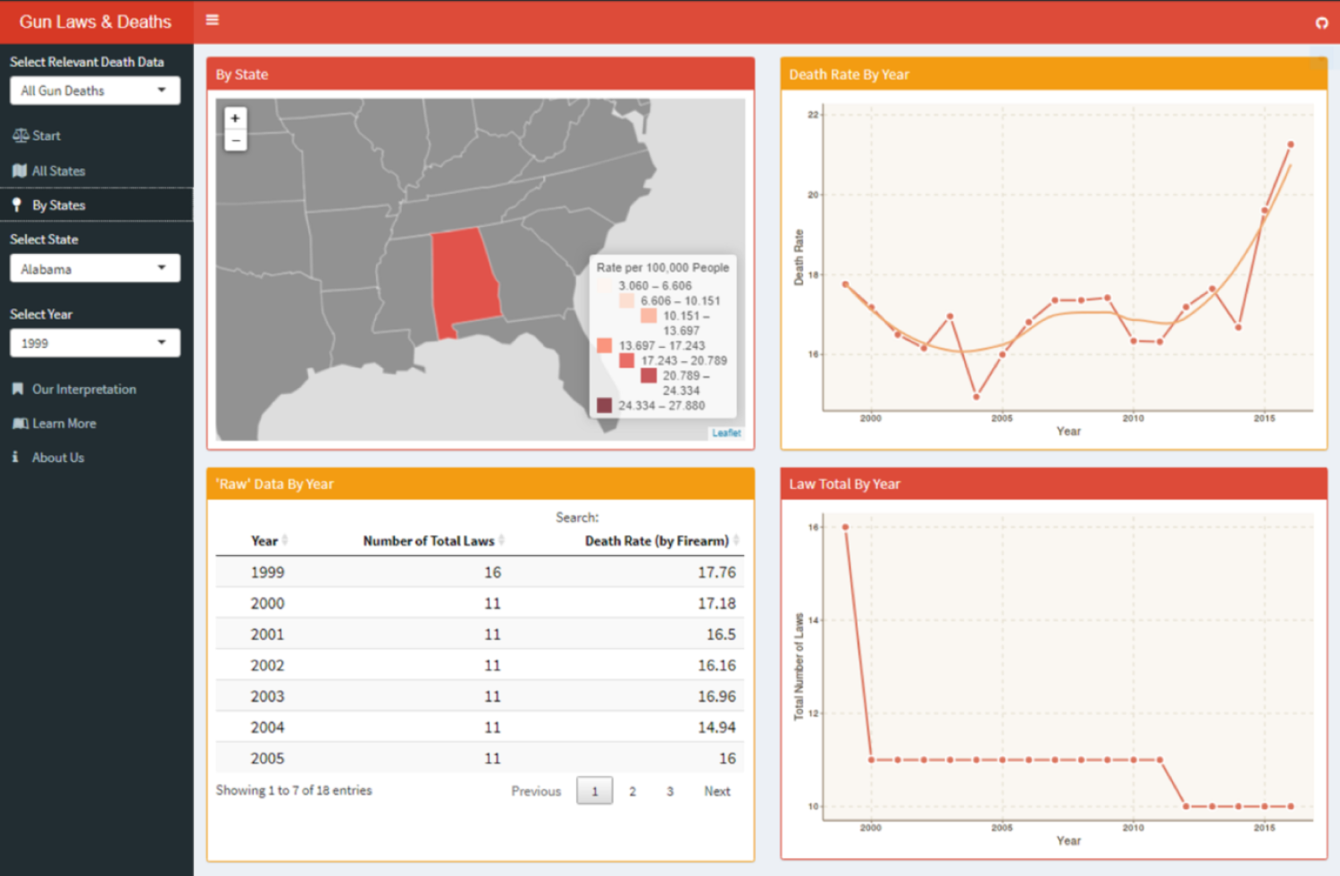Sort by Death Rate column arrows

tap(737, 540)
